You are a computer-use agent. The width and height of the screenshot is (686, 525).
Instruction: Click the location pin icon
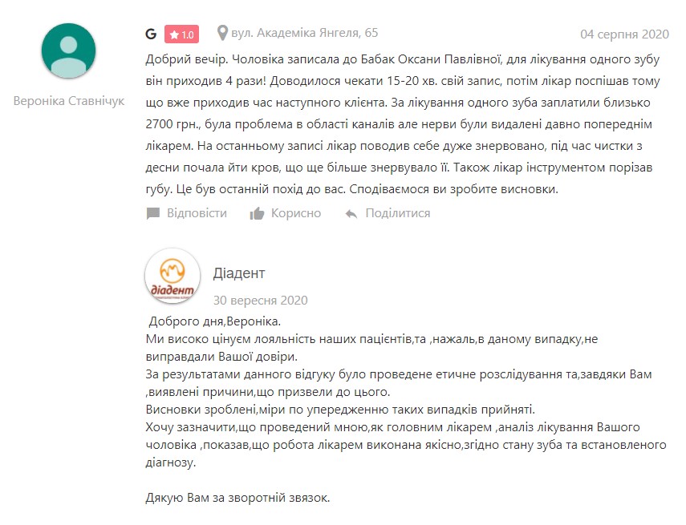pos(223,33)
